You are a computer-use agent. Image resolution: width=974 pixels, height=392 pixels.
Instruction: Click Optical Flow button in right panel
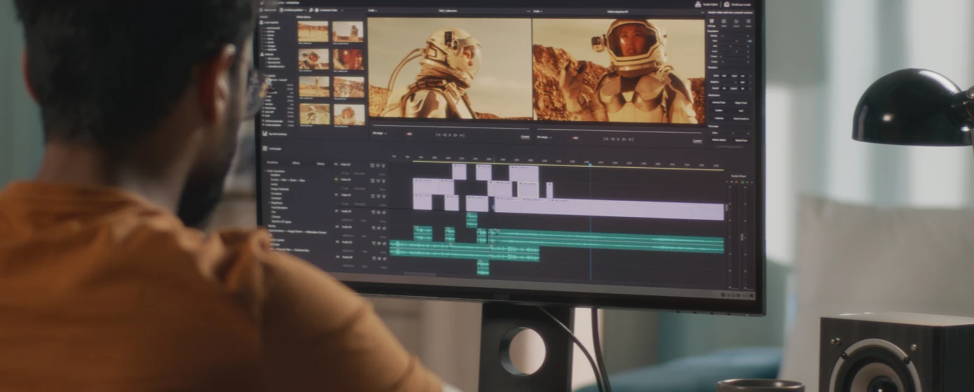[x=741, y=140]
